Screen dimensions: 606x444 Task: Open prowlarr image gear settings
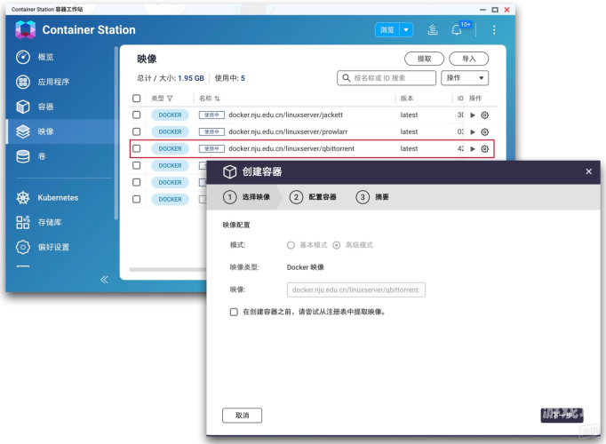(x=484, y=132)
